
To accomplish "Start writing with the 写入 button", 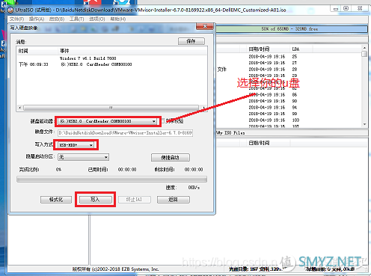I will [95, 200].
